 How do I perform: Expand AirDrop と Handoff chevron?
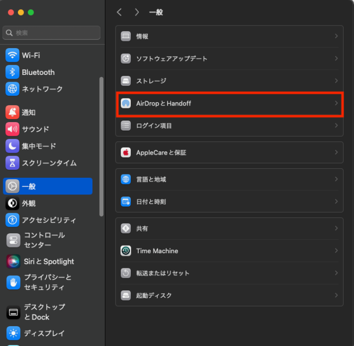click(x=336, y=103)
